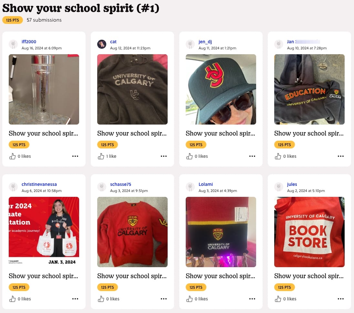
Task: Click the Lolami username link
Action: tap(205, 184)
